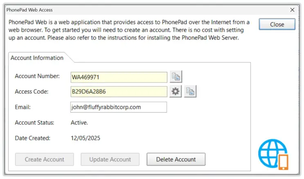Screen dimensions: 304x179
Task: Click the 'Email:' label
Action: tap(23, 107)
